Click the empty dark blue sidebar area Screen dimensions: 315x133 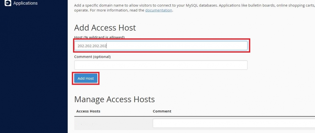[34, 70]
